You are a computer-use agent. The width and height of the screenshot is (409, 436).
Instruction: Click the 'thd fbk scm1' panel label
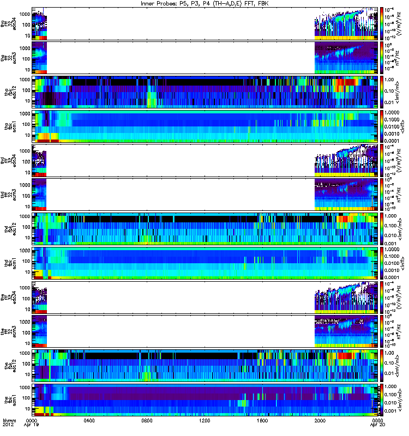coord(10,263)
